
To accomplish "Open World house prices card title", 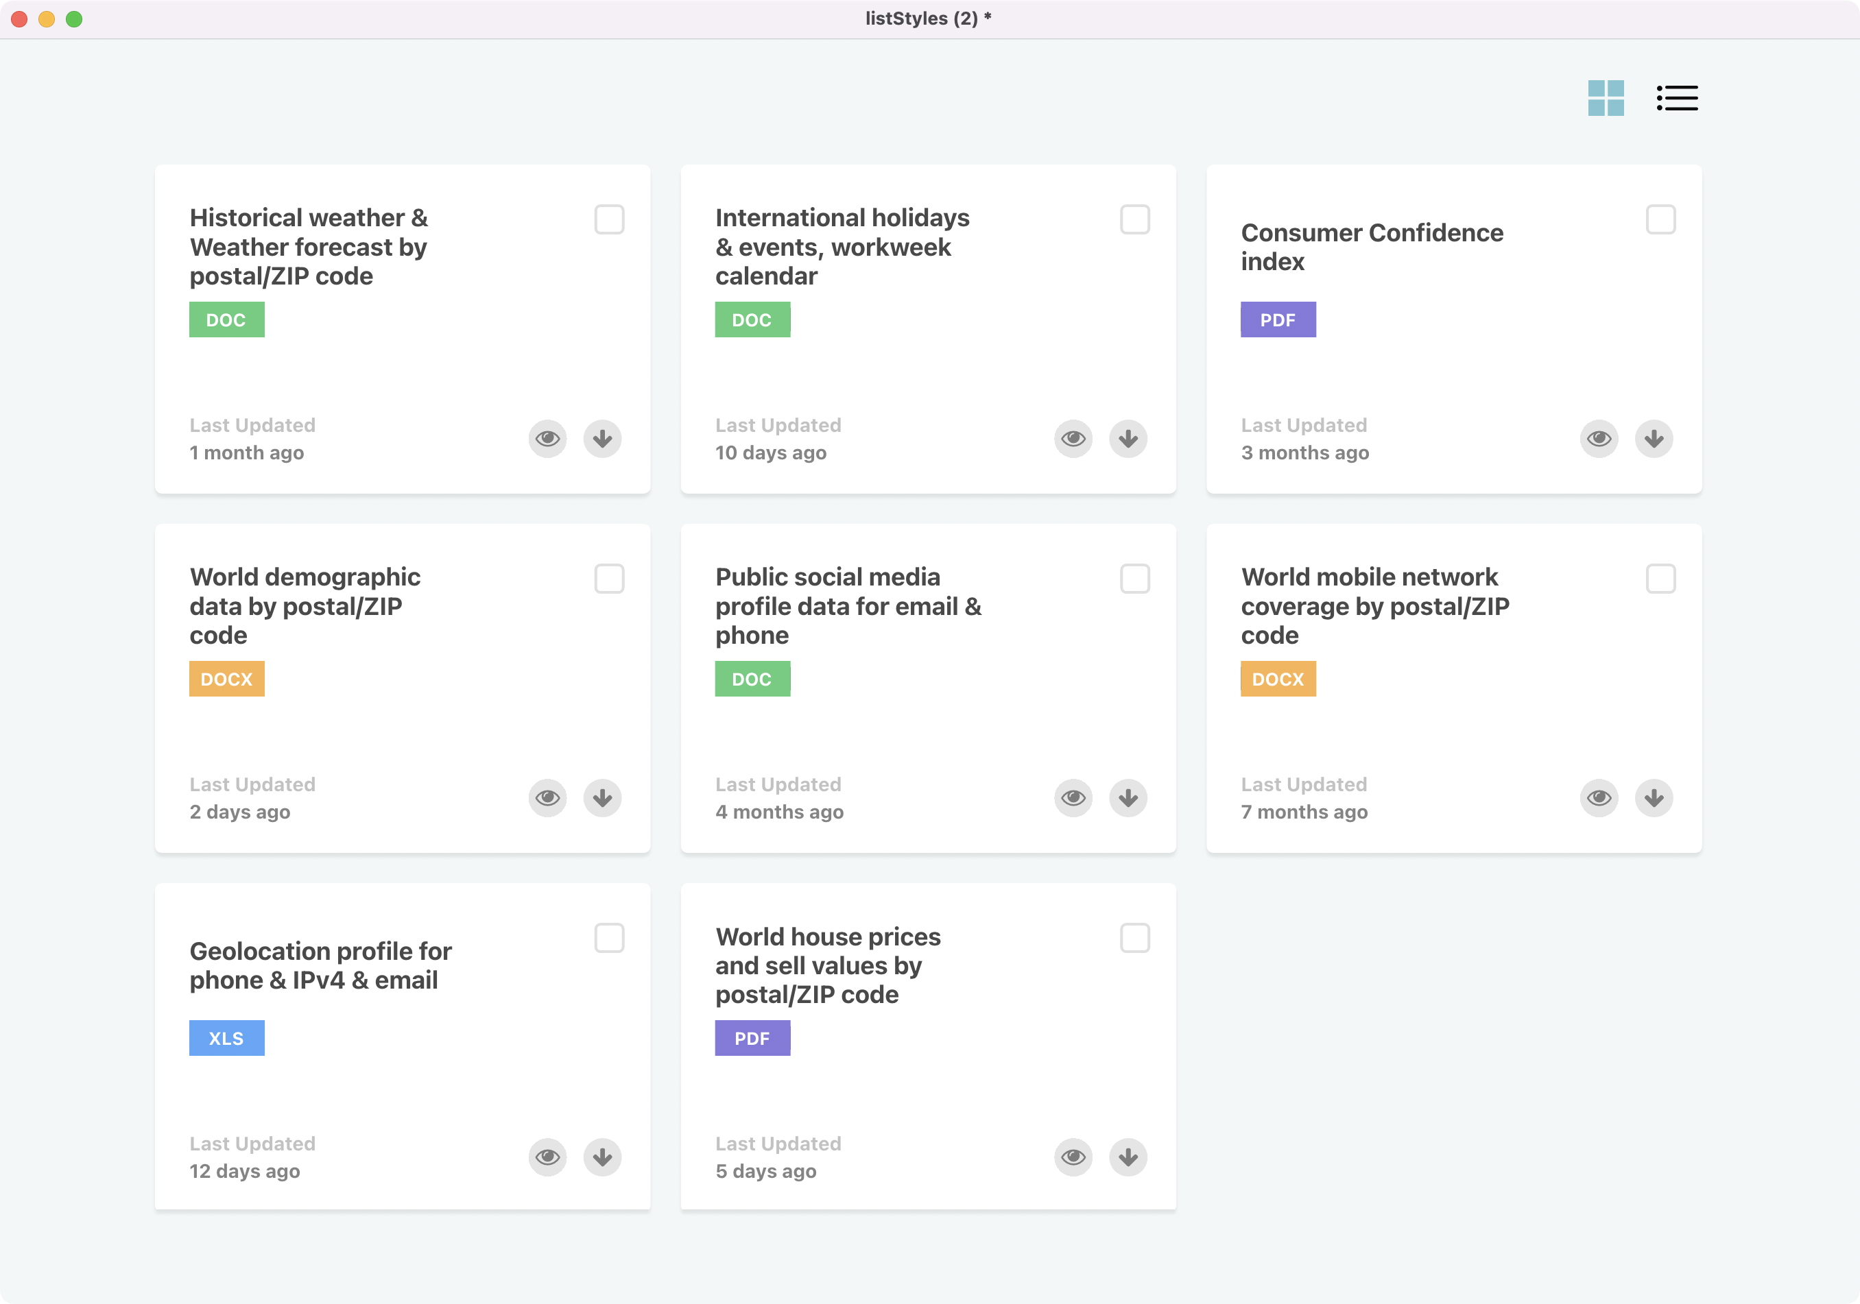I will [827, 965].
